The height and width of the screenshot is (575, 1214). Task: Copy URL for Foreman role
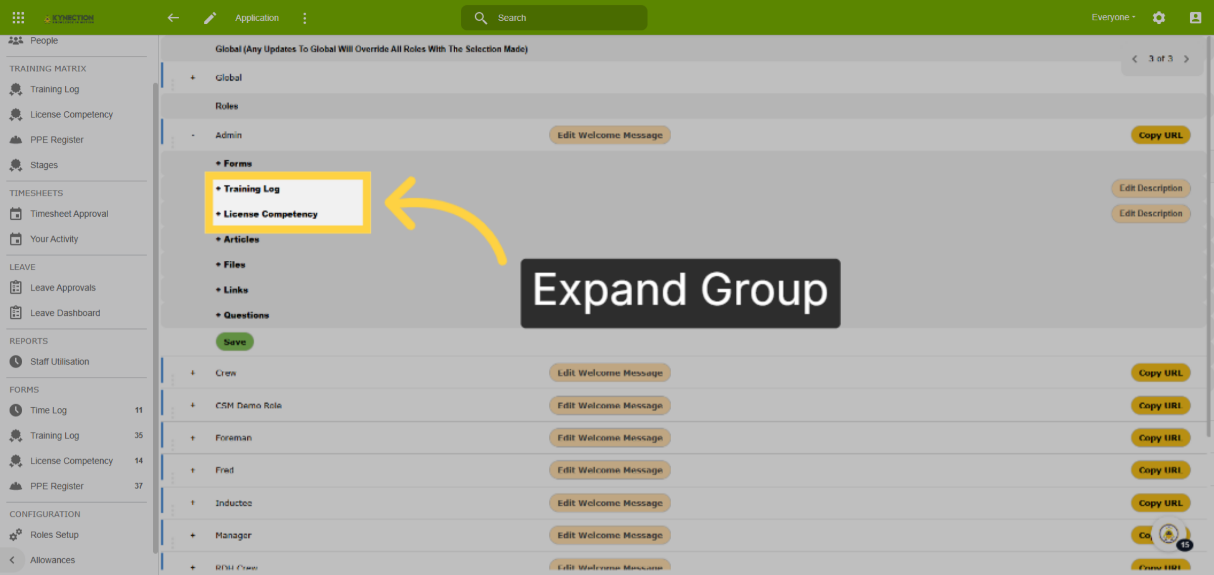point(1160,438)
